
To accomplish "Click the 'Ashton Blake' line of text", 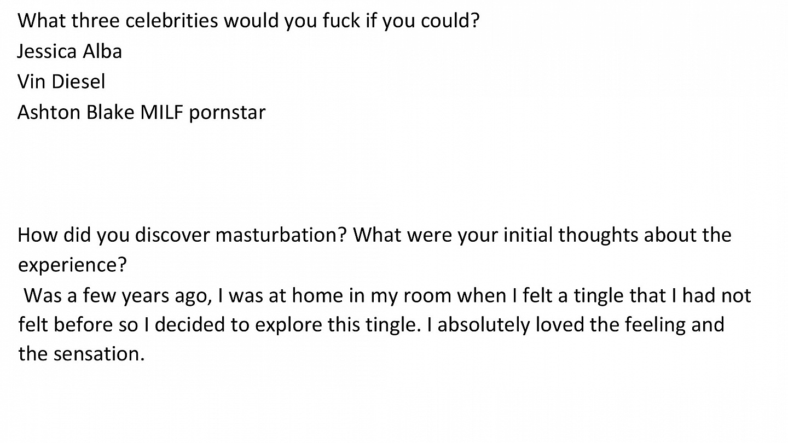I will (141, 112).
